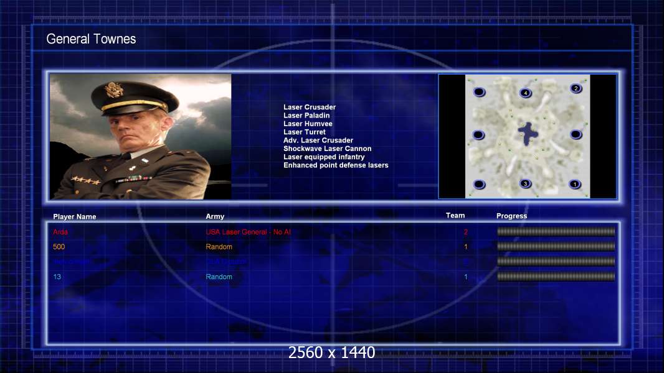Click start position 1 on the map
The image size is (664, 373).
[575, 184]
